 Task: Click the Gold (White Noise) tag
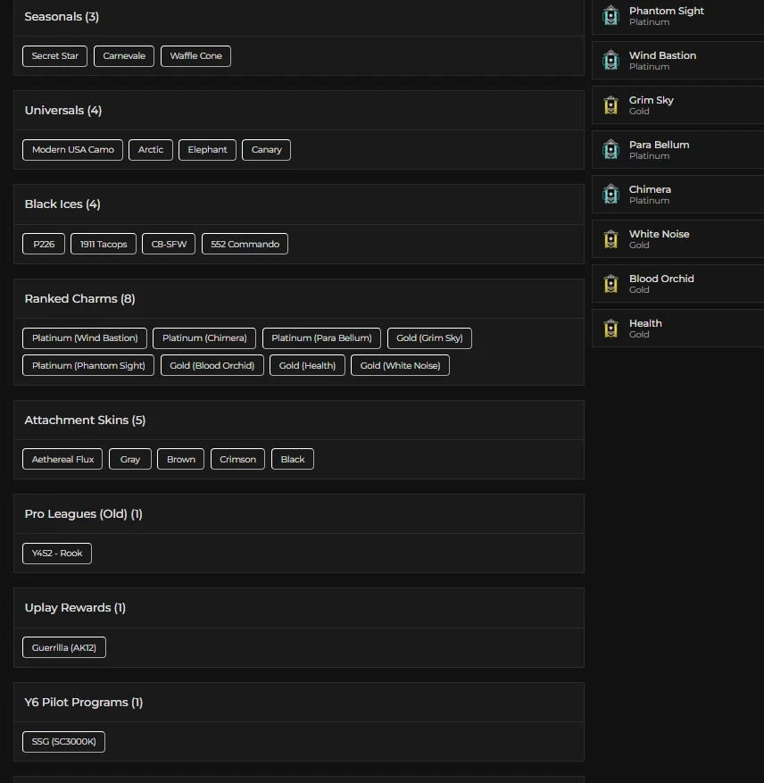pyautogui.click(x=400, y=365)
